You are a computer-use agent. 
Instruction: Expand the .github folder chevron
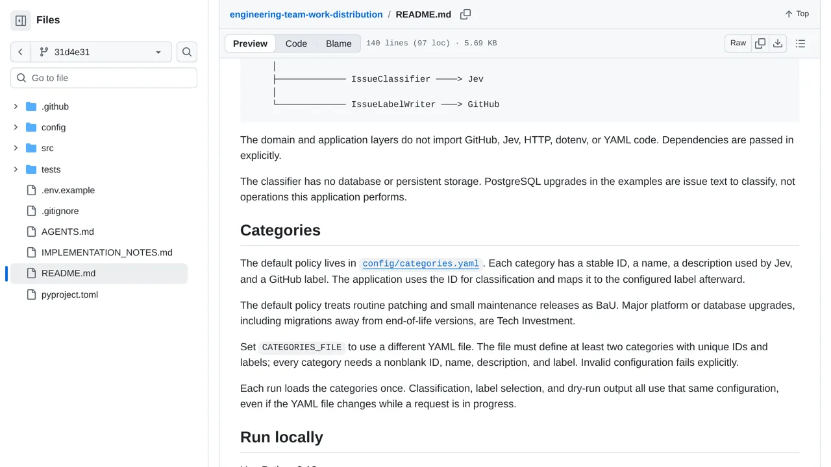pos(16,106)
